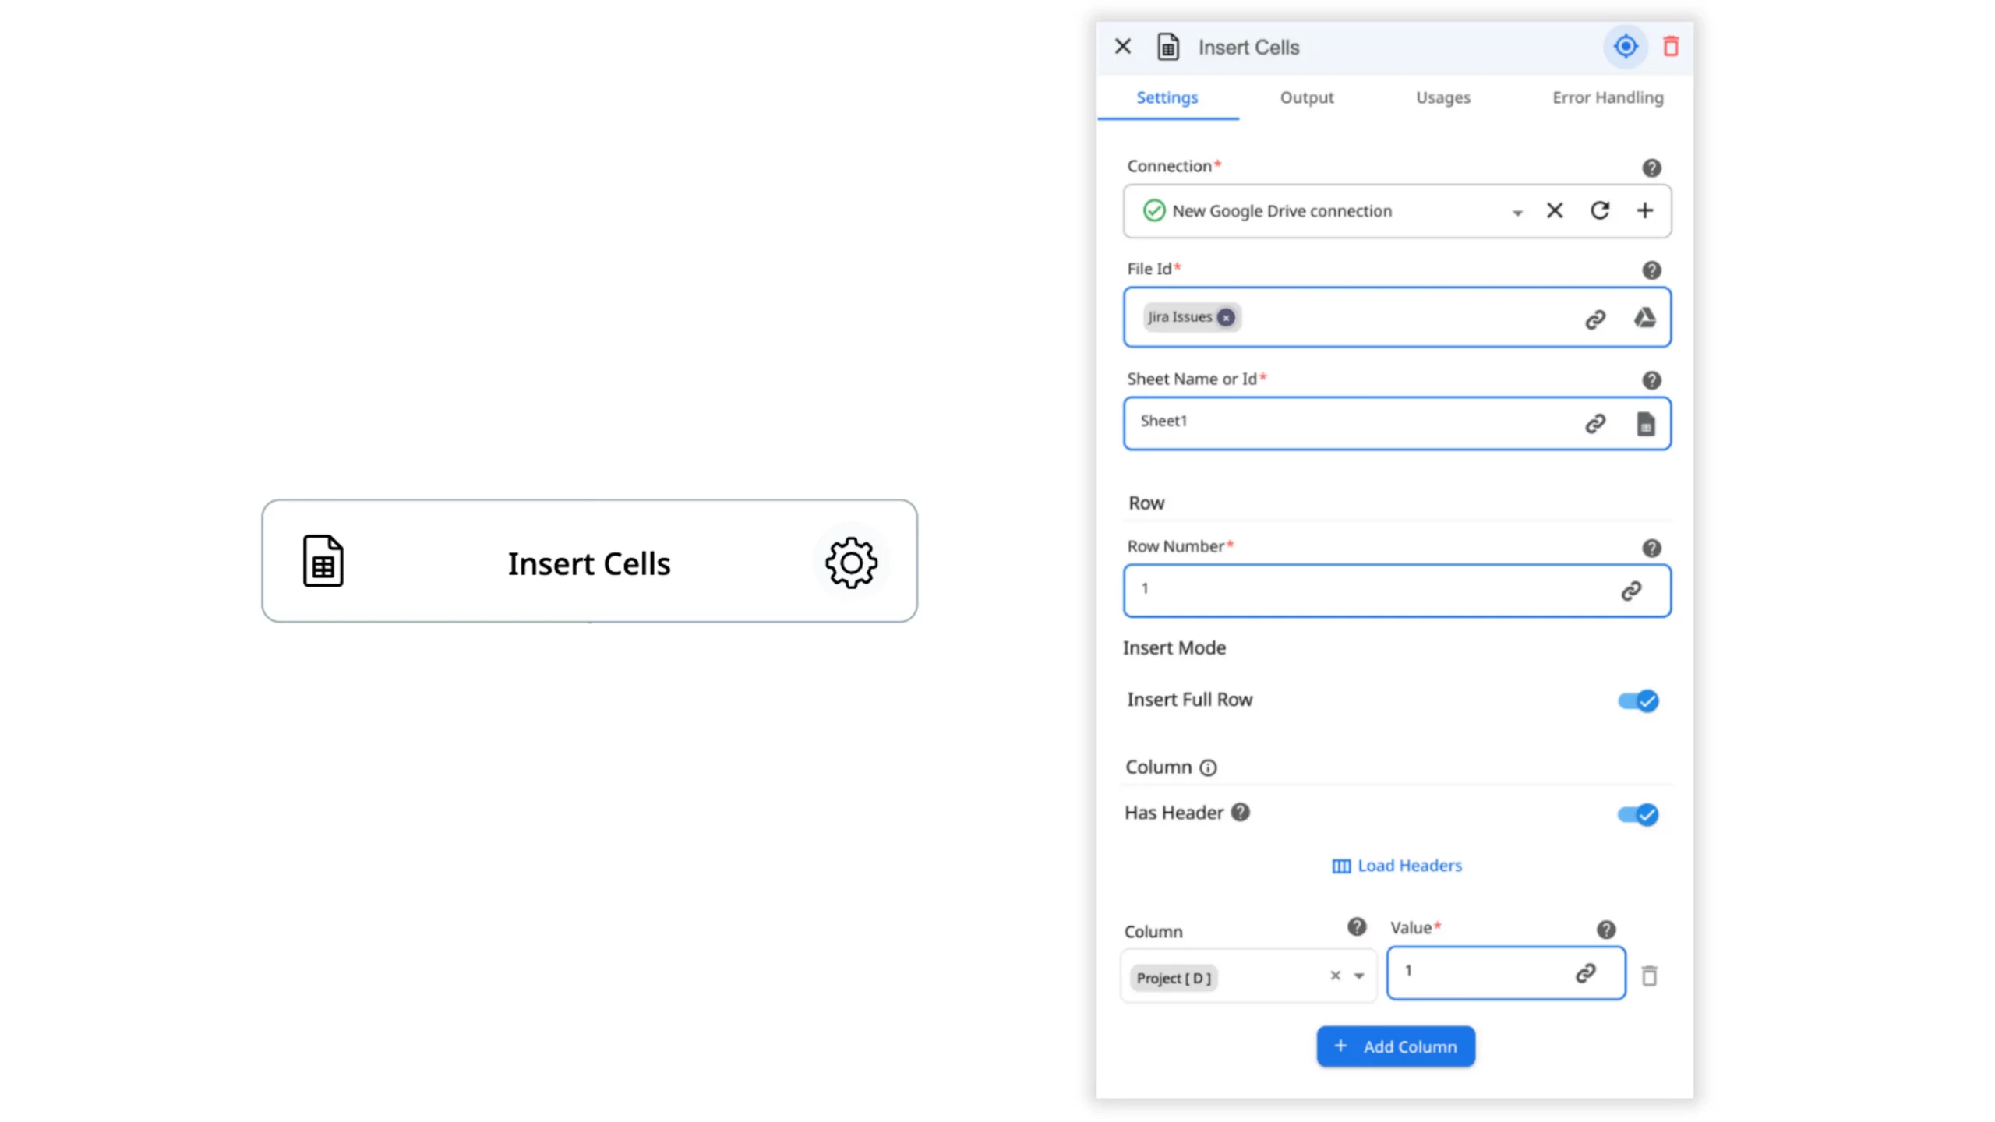Open help for Connection field

pos(1651,168)
